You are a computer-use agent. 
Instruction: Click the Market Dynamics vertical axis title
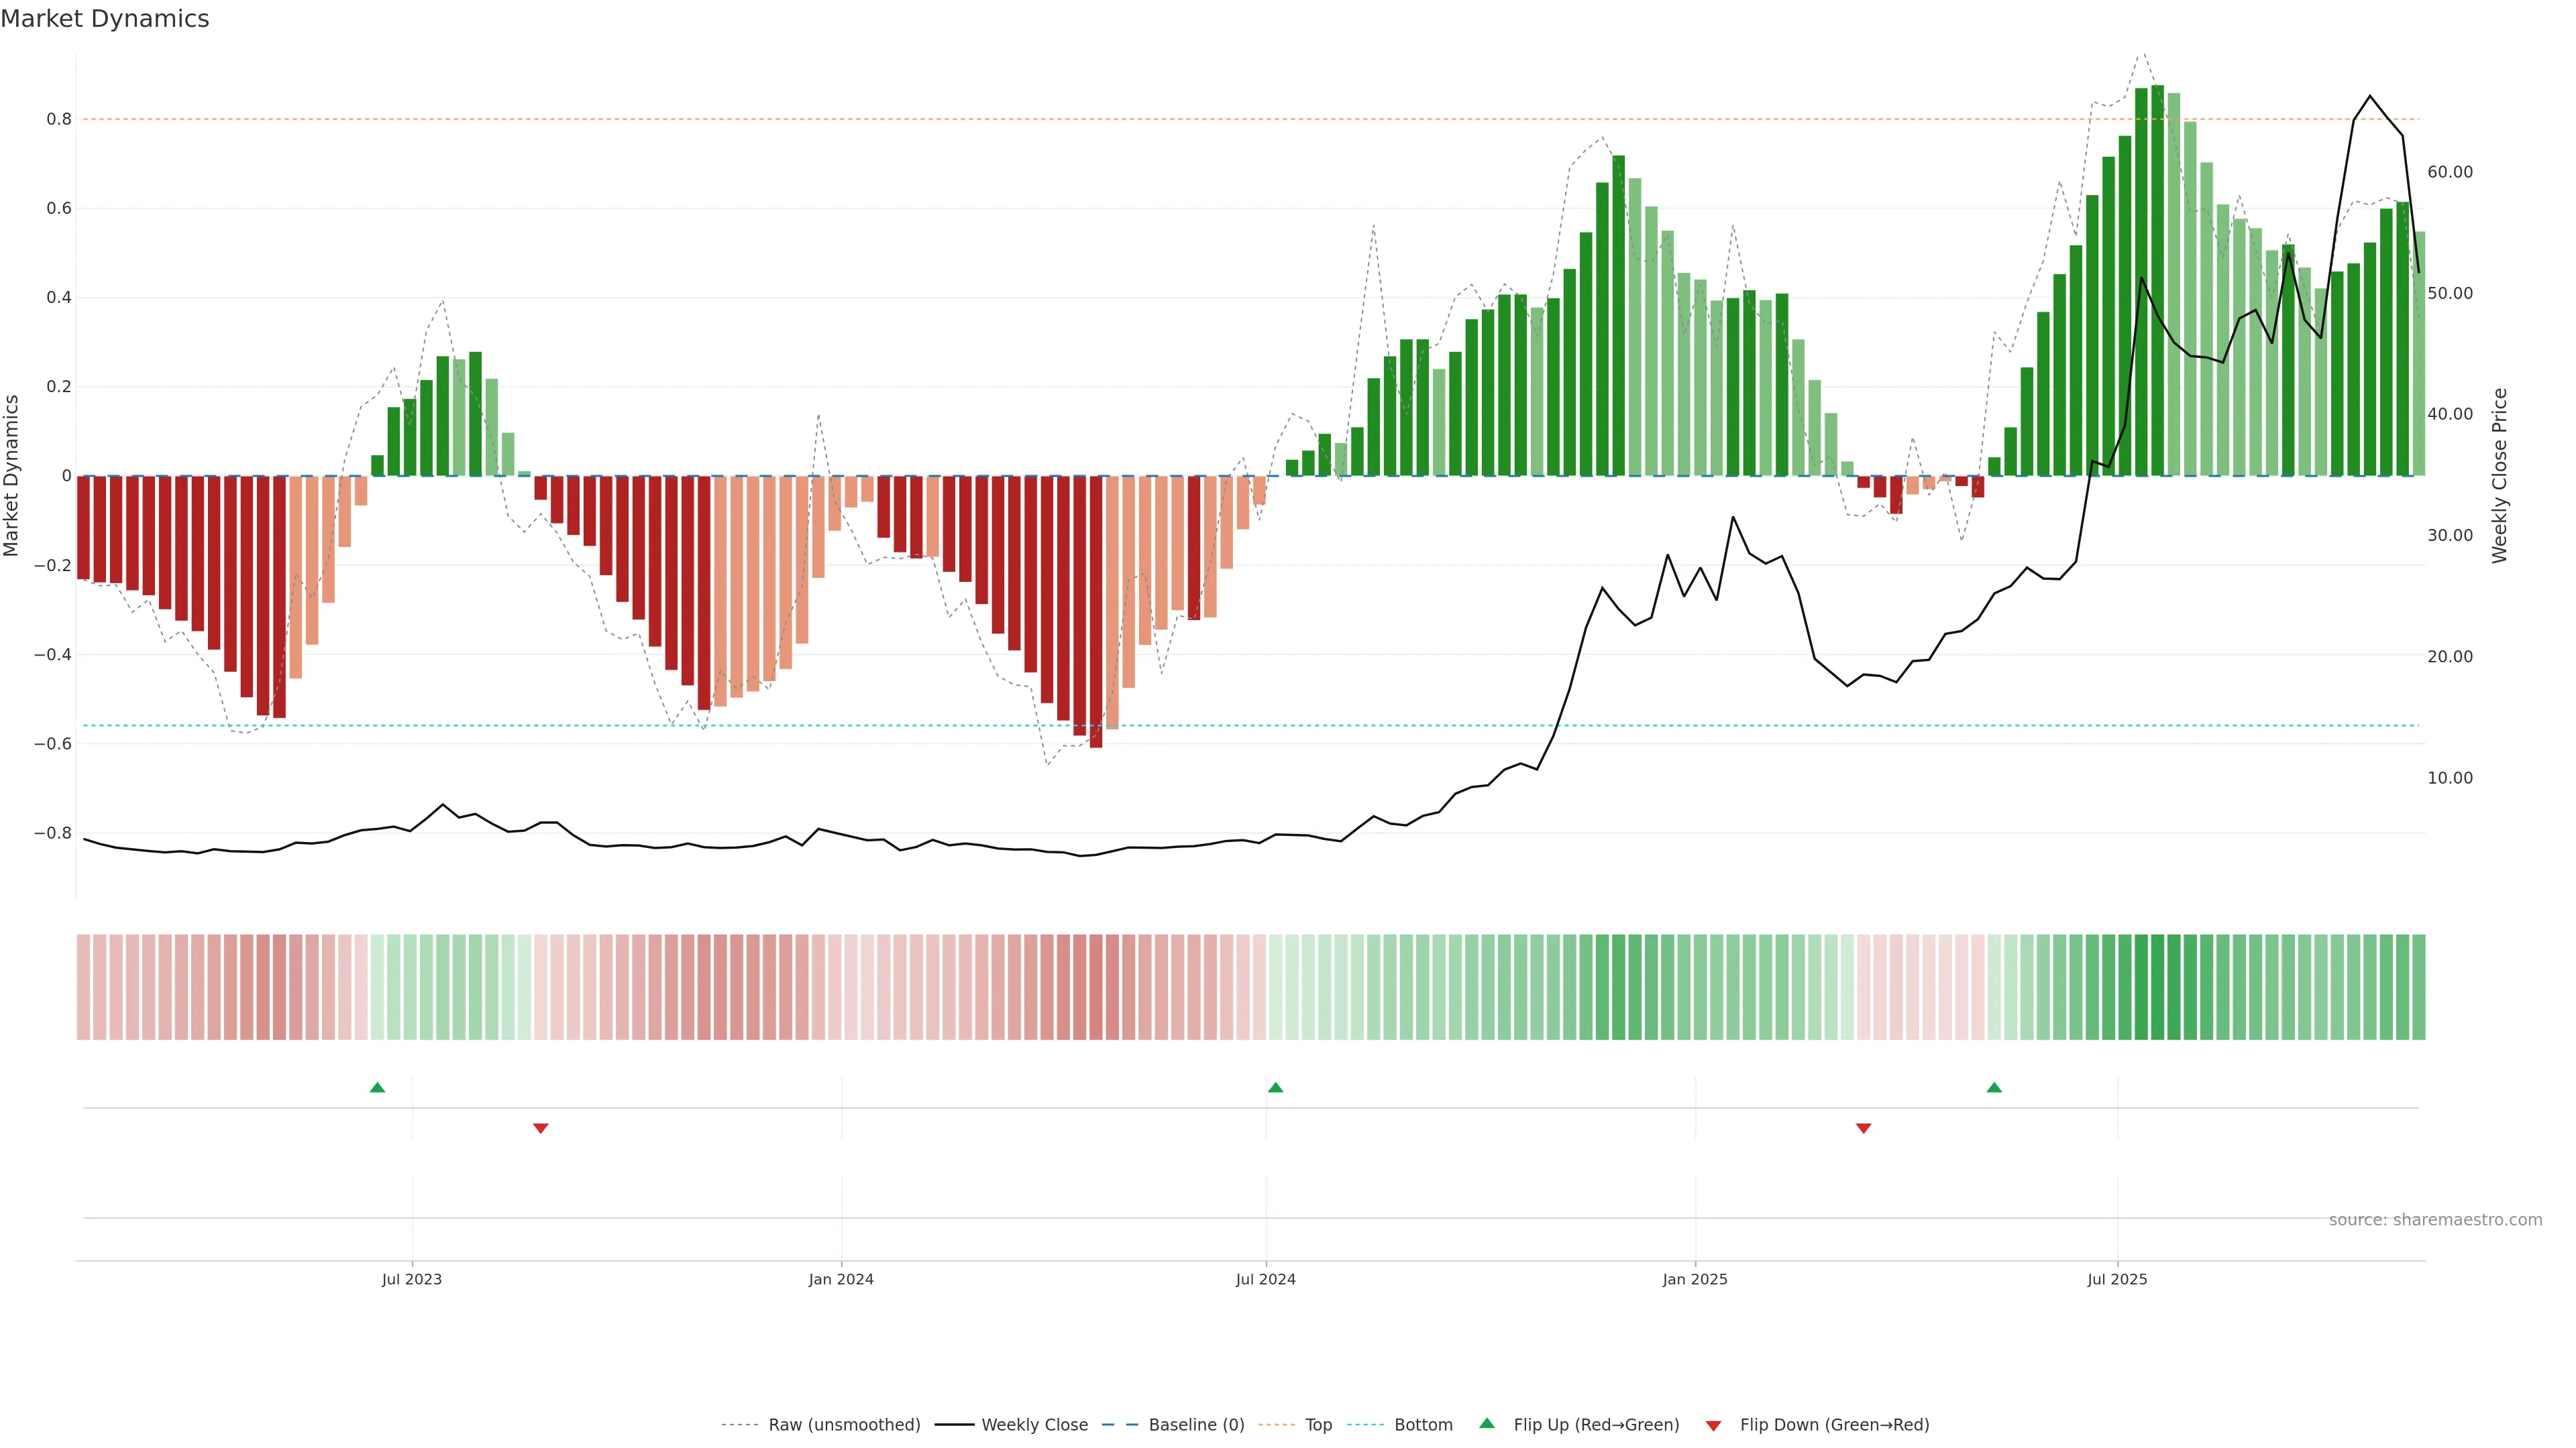(x=12, y=476)
